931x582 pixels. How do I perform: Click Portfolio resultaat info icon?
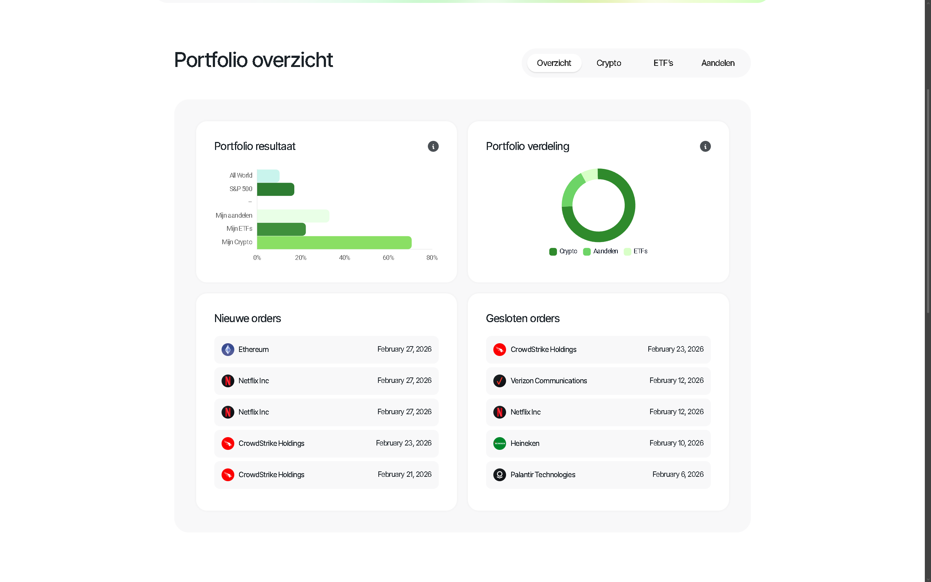click(433, 146)
